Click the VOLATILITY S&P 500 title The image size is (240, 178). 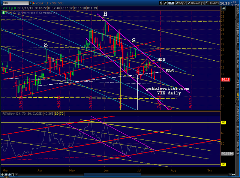tap(49, 3)
